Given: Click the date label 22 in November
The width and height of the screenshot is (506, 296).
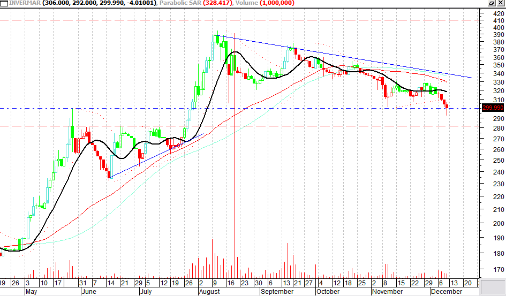Looking at the screenshot, I should pos(414,283).
